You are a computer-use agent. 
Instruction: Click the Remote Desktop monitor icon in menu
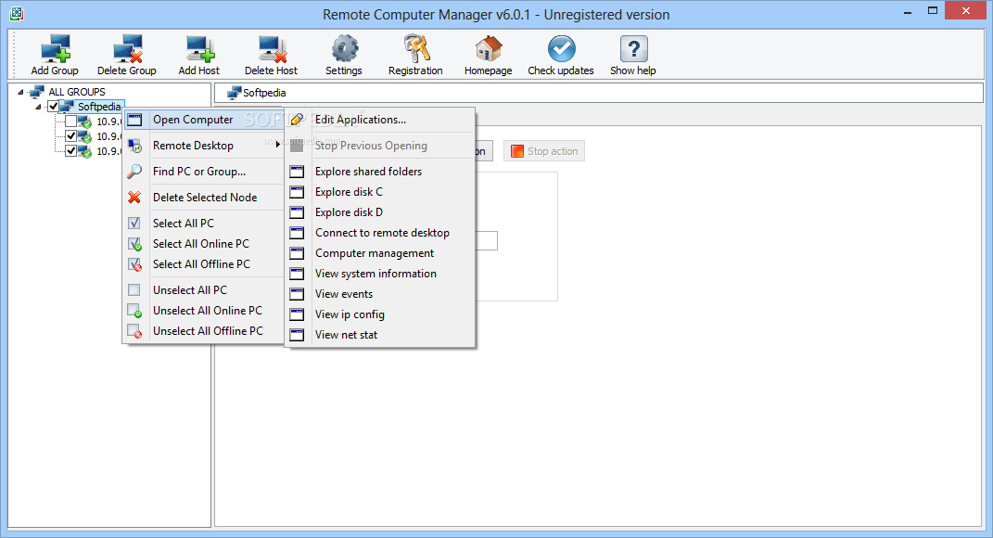click(x=134, y=146)
